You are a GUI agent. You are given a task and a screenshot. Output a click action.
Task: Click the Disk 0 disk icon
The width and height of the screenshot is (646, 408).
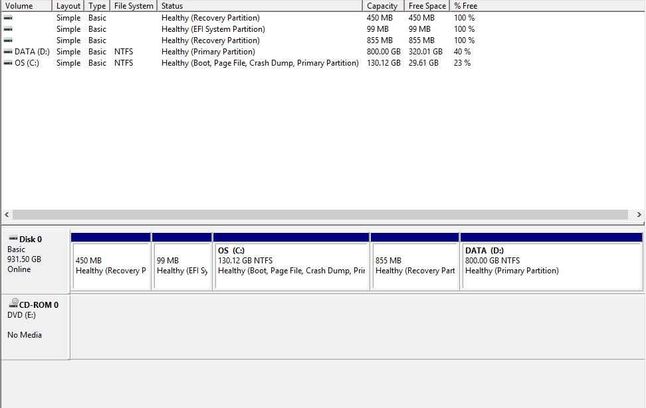click(13, 238)
